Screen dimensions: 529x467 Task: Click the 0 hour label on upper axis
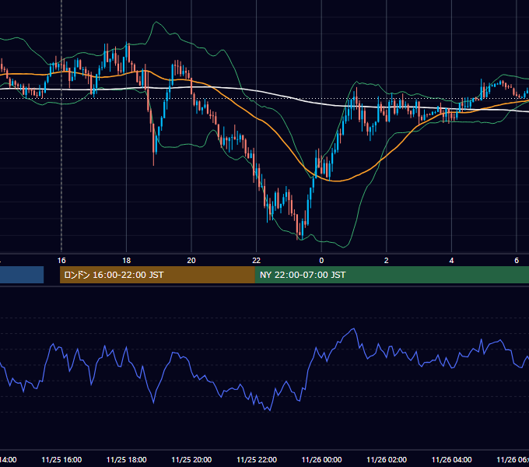pyautogui.click(x=321, y=260)
